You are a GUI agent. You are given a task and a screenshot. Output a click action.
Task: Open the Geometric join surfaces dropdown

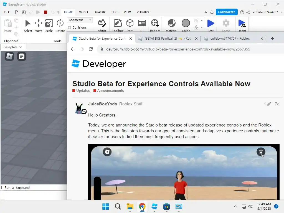click(x=80, y=20)
